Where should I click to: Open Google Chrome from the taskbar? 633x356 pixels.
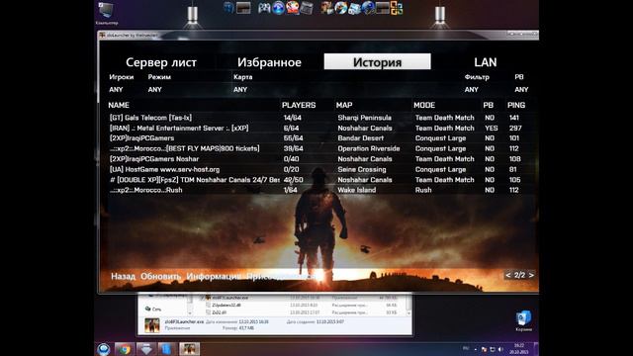[x=125, y=349]
